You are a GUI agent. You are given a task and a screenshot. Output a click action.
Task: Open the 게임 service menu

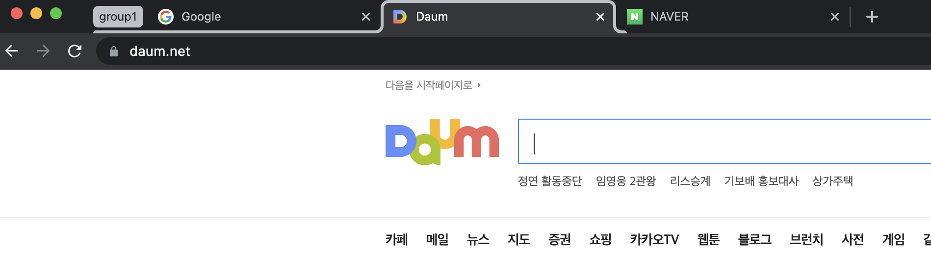click(x=893, y=239)
